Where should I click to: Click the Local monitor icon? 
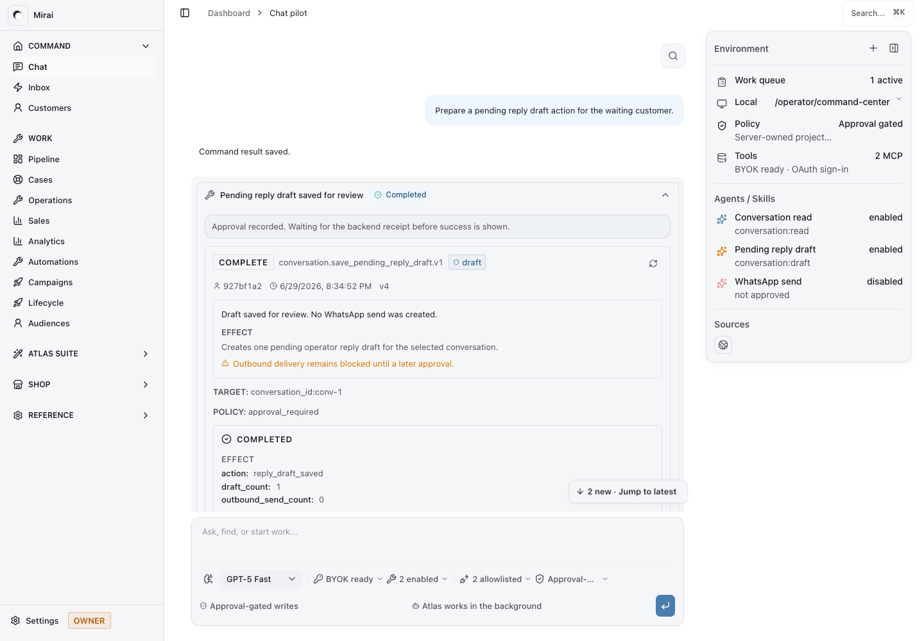click(x=722, y=103)
